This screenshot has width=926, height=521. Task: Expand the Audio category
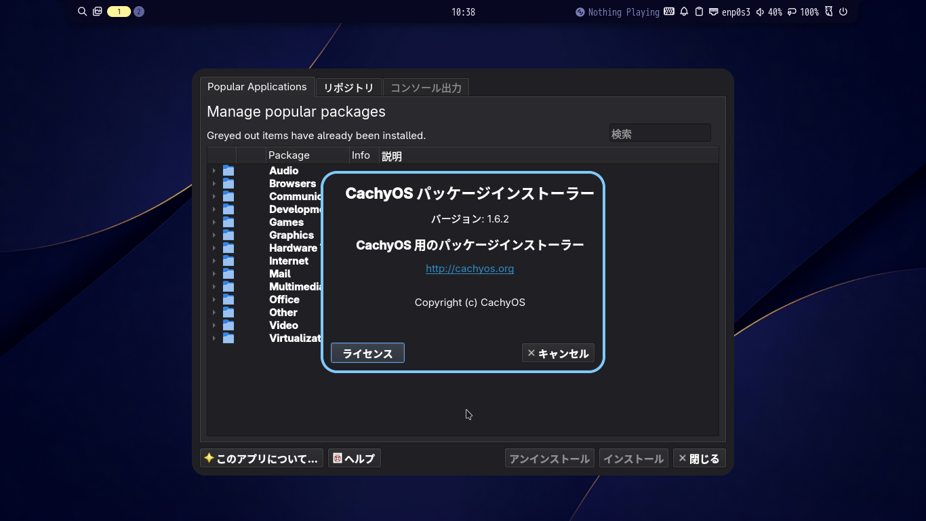214,171
